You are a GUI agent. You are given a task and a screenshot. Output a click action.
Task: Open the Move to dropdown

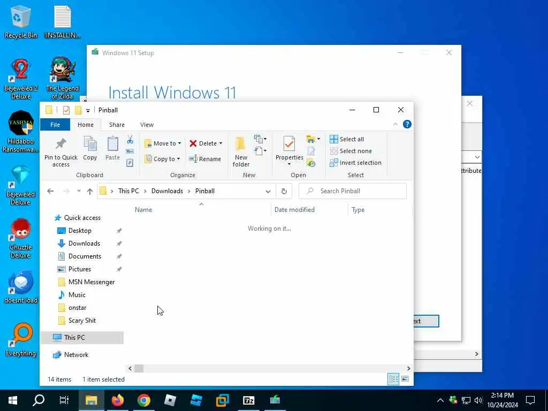click(163, 143)
